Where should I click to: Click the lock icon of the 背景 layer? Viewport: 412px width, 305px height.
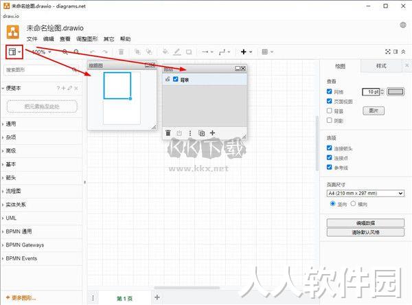[x=168, y=79]
